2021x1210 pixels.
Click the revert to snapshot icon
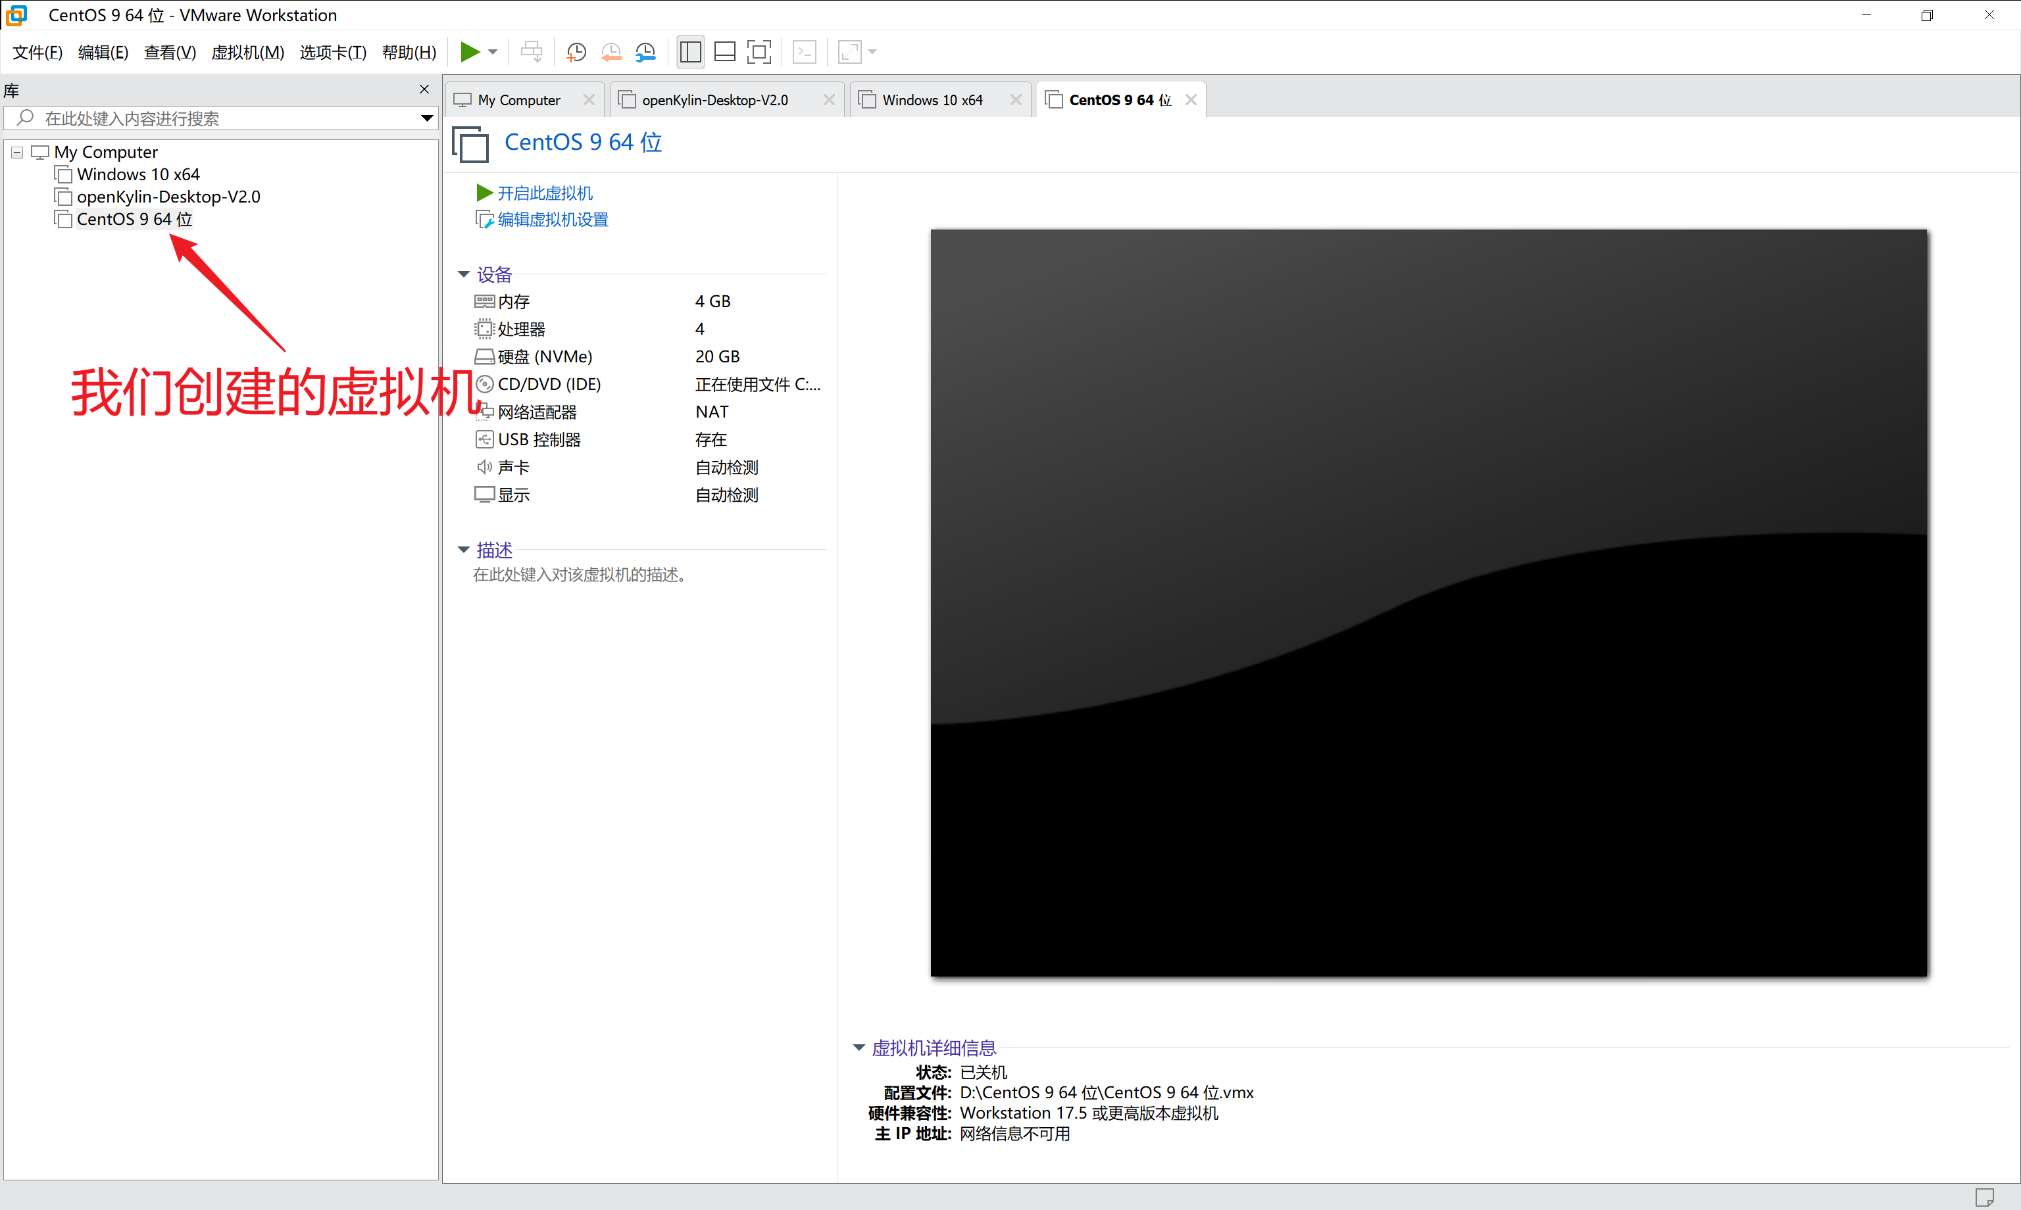tap(611, 52)
